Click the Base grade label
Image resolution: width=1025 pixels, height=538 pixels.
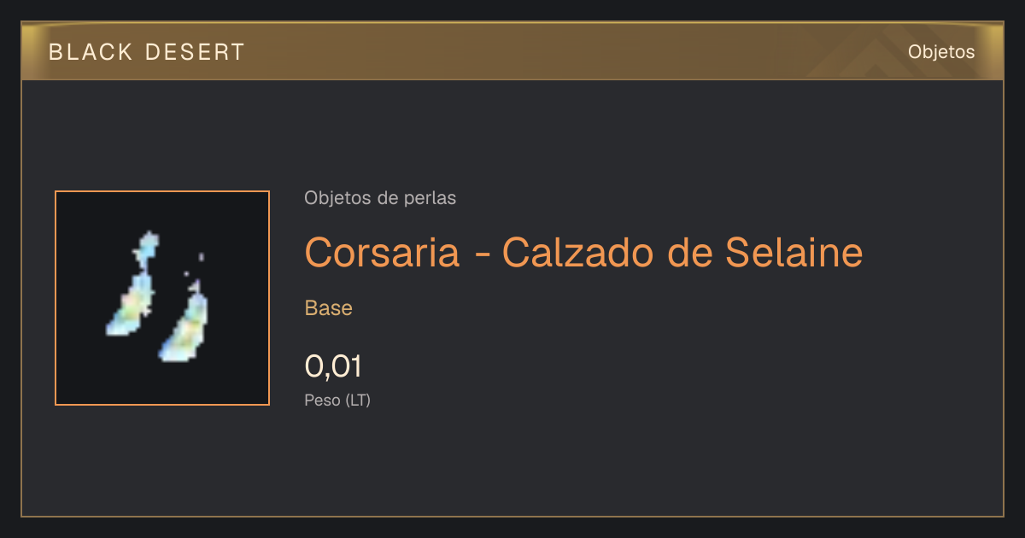pyautogui.click(x=329, y=308)
